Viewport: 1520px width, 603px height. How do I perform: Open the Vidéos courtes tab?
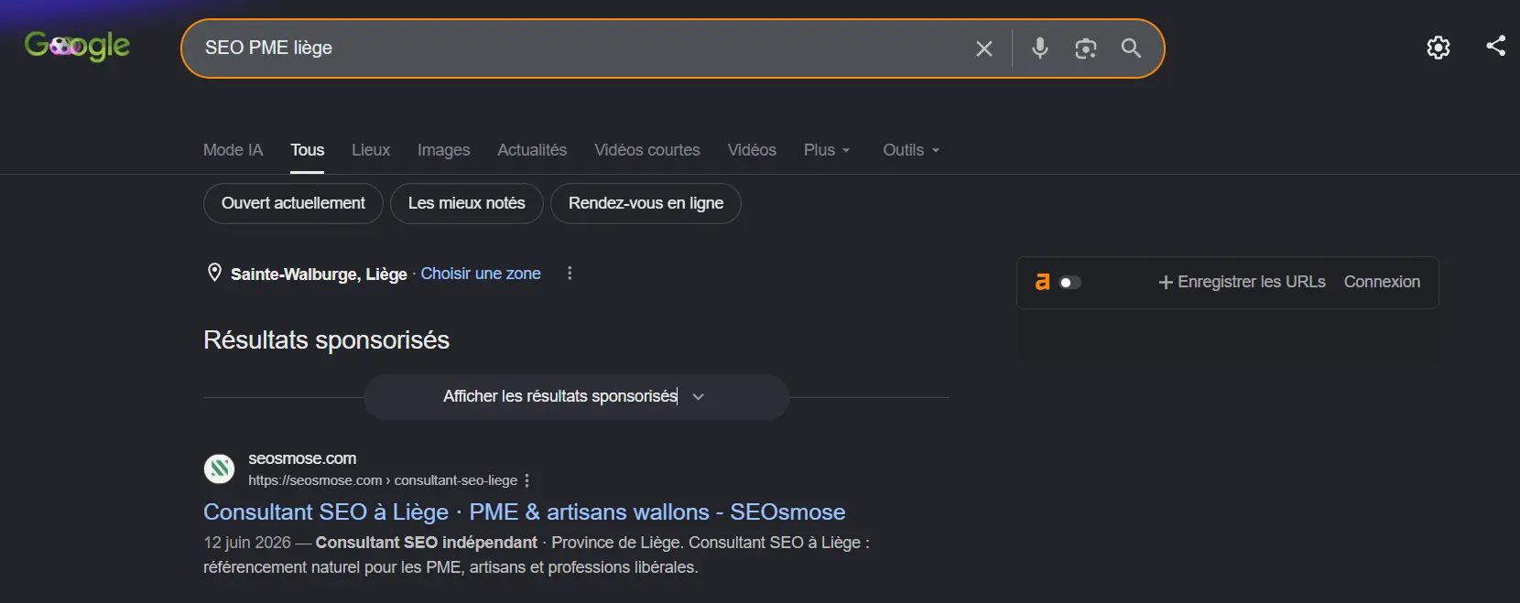647,150
